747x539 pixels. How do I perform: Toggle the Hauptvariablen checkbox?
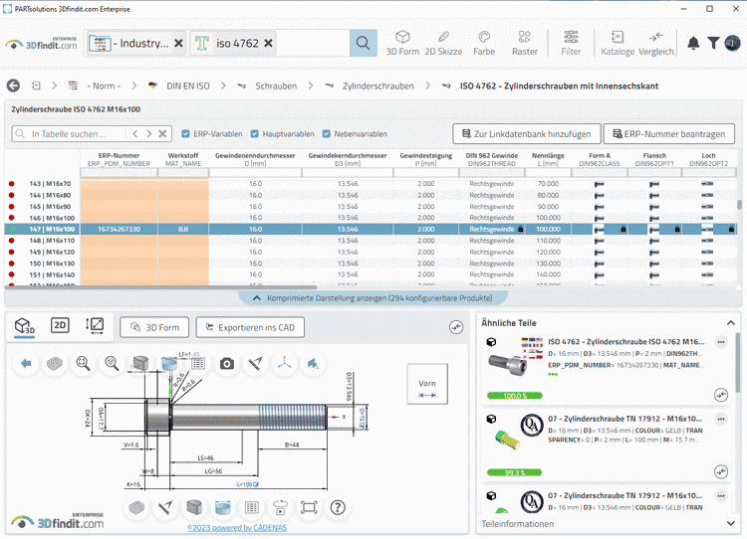[255, 134]
